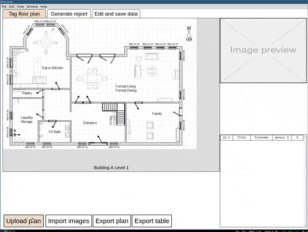Open the Window menu
This screenshot has height=232, width=308.
click(32, 7)
